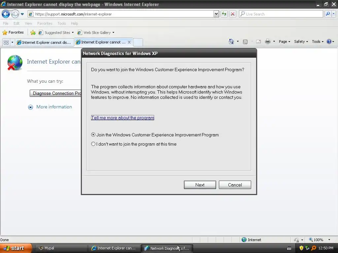This screenshot has height=253, width=338.
Task: Open the Web Slice Gallery dropdown
Action: (96, 33)
